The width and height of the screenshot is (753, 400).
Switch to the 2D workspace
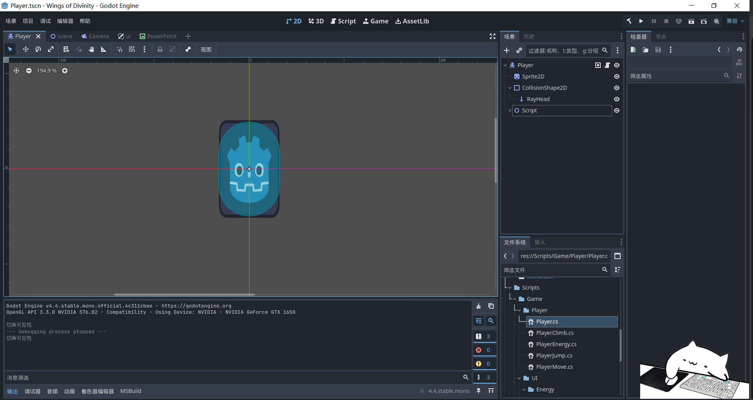[x=294, y=21]
